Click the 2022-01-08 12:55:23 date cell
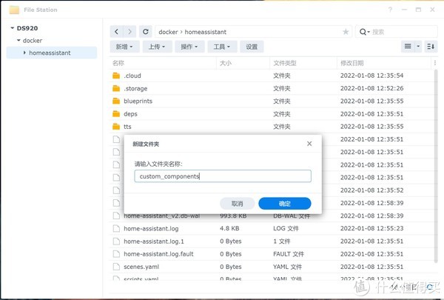Screen dimensions: 444x300 point(371,229)
